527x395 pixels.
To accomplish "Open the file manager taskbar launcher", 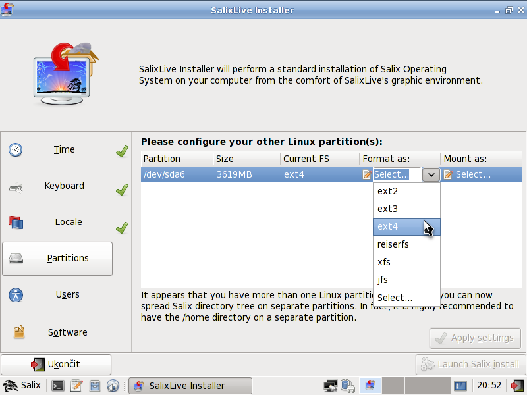I will click(95, 386).
